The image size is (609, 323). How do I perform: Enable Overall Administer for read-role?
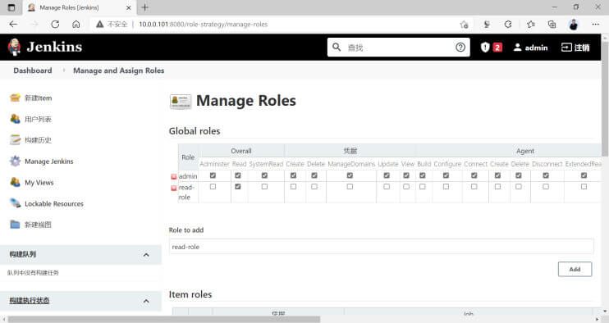pos(213,187)
